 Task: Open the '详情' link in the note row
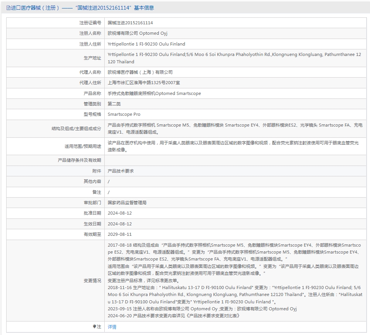[112, 327]
